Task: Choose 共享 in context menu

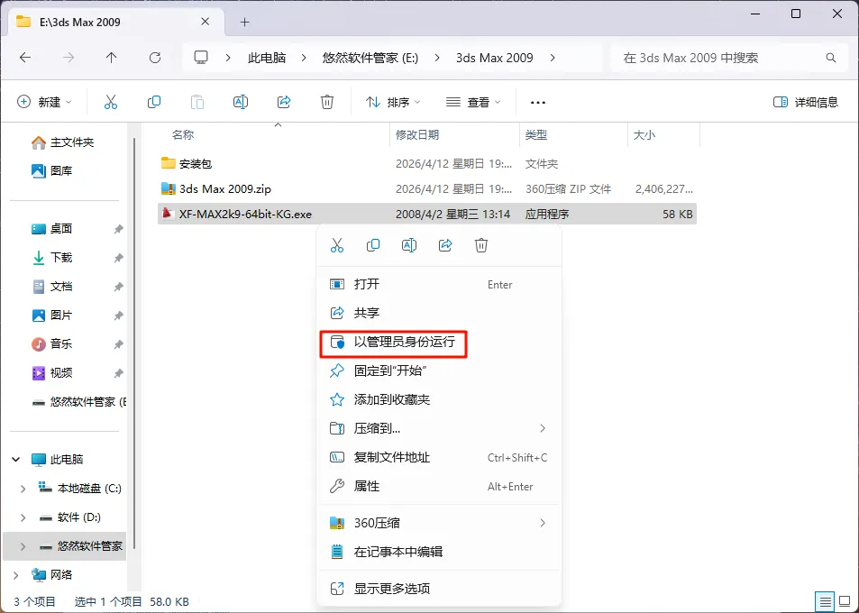Action: coord(439,313)
